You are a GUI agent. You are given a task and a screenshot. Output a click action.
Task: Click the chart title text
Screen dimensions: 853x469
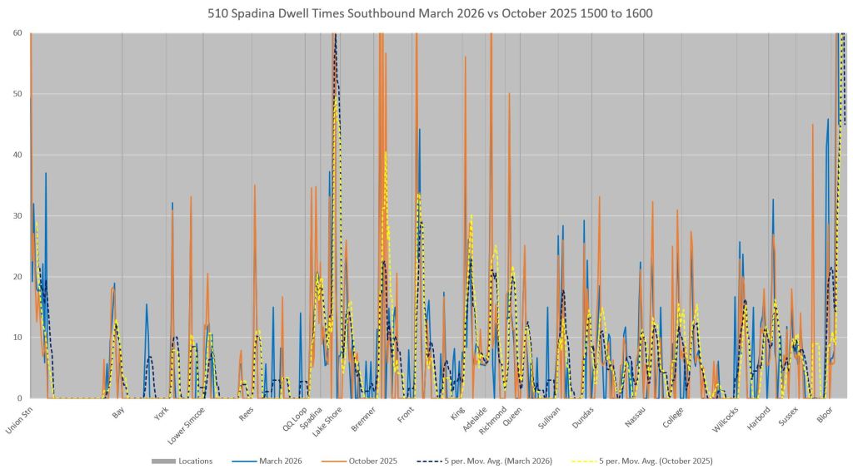[x=426, y=13]
